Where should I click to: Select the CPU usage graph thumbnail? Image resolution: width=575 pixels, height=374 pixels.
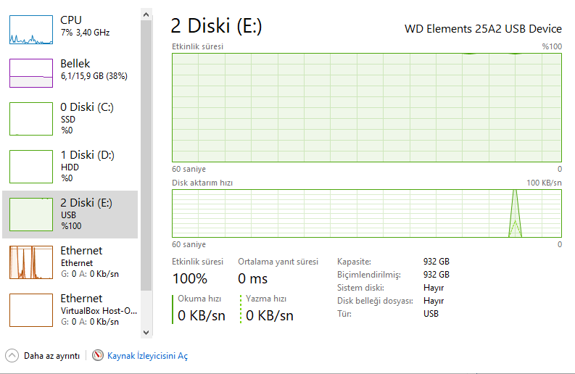[x=31, y=30]
